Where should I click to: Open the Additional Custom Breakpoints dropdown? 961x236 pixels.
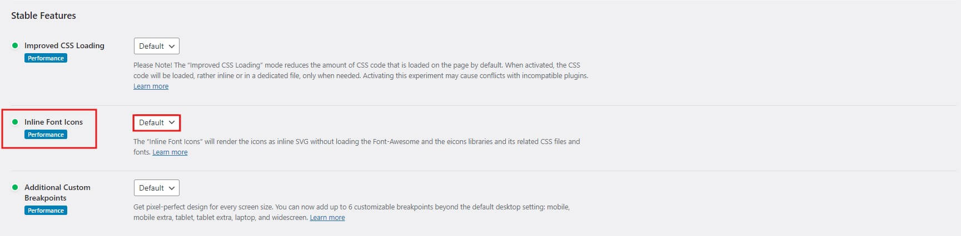coord(156,188)
